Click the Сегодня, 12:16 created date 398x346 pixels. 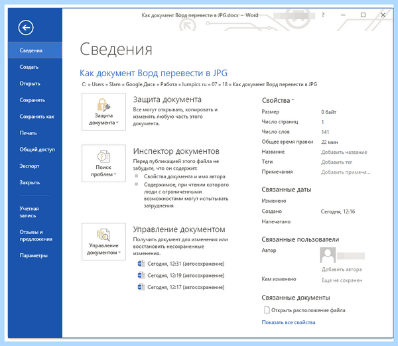pyautogui.click(x=338, y=211)
